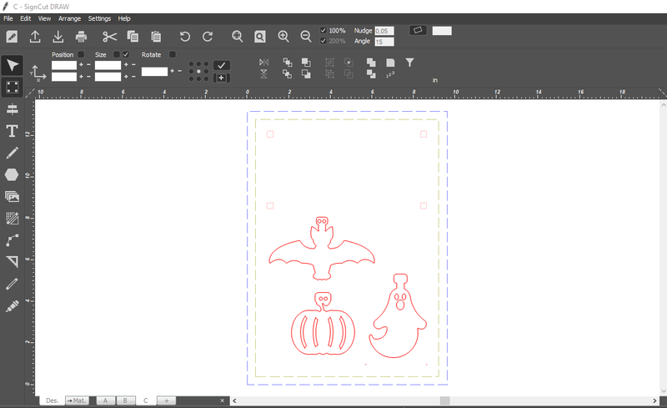The image size is (667, 408).
Task: Click the filter funnel icon
Action: click(409, 63)
